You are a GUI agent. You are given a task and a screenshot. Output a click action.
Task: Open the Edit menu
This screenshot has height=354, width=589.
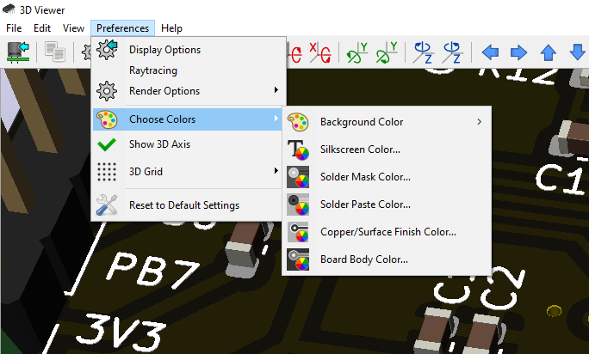click(x=41, y=28)
